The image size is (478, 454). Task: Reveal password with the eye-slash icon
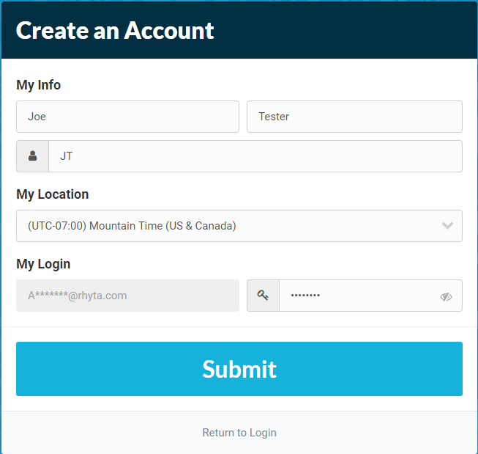(x=446, y=296)
